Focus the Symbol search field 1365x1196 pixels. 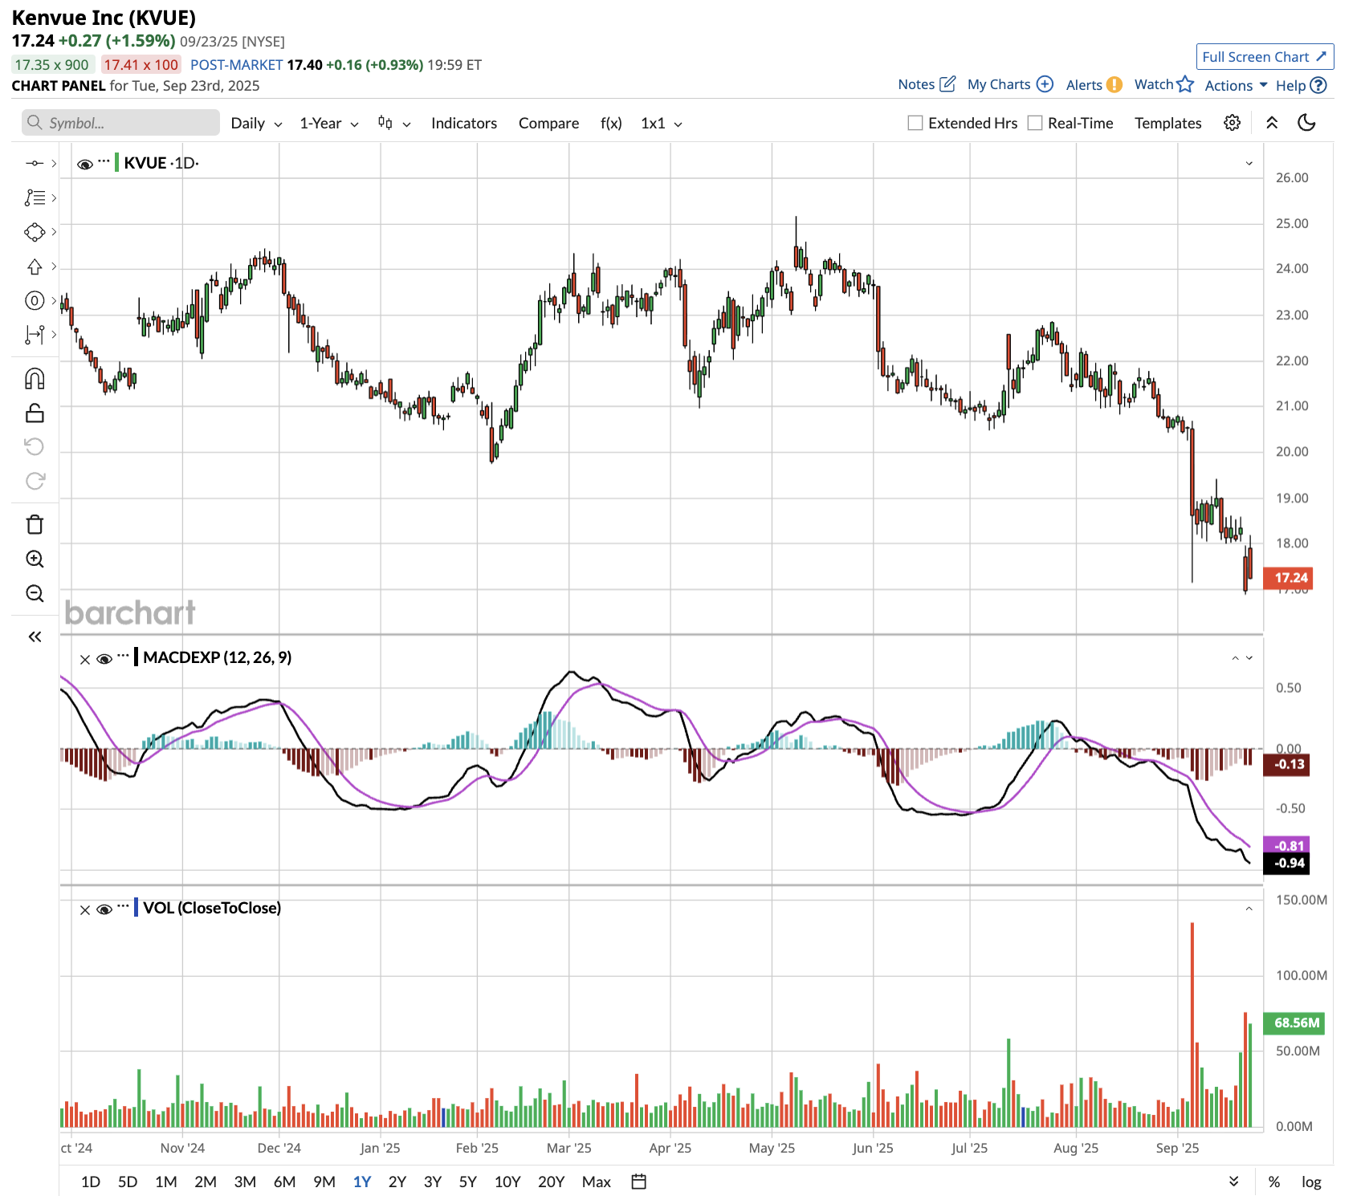pos(120,123)
